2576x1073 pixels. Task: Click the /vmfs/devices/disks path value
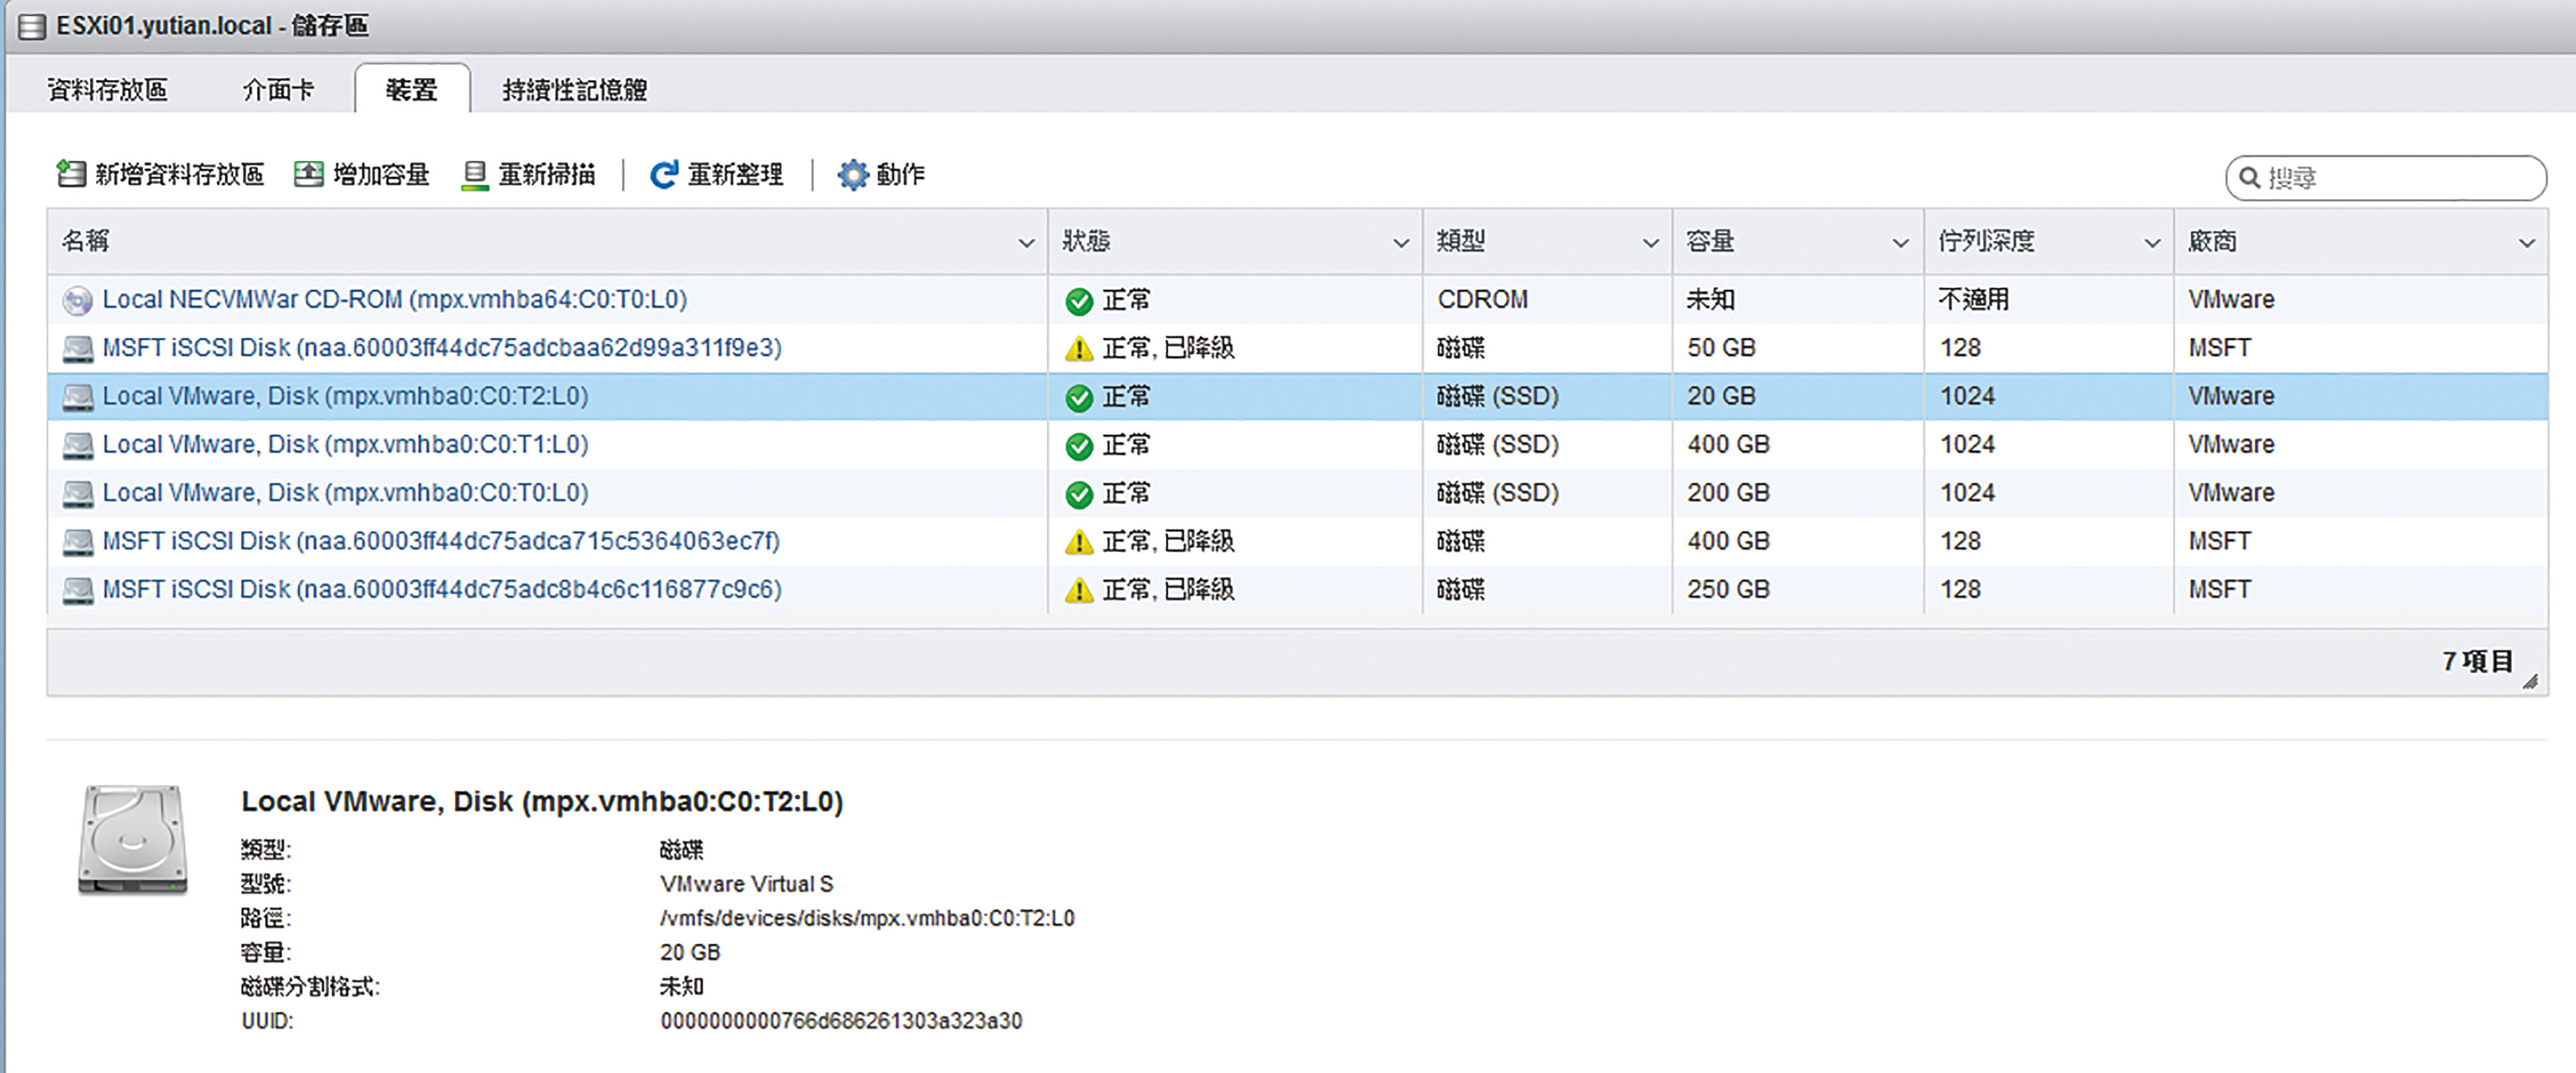867,918
